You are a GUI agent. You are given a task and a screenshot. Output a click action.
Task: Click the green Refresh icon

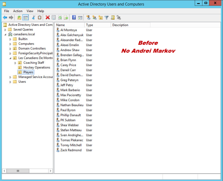(x=60, y=18)
